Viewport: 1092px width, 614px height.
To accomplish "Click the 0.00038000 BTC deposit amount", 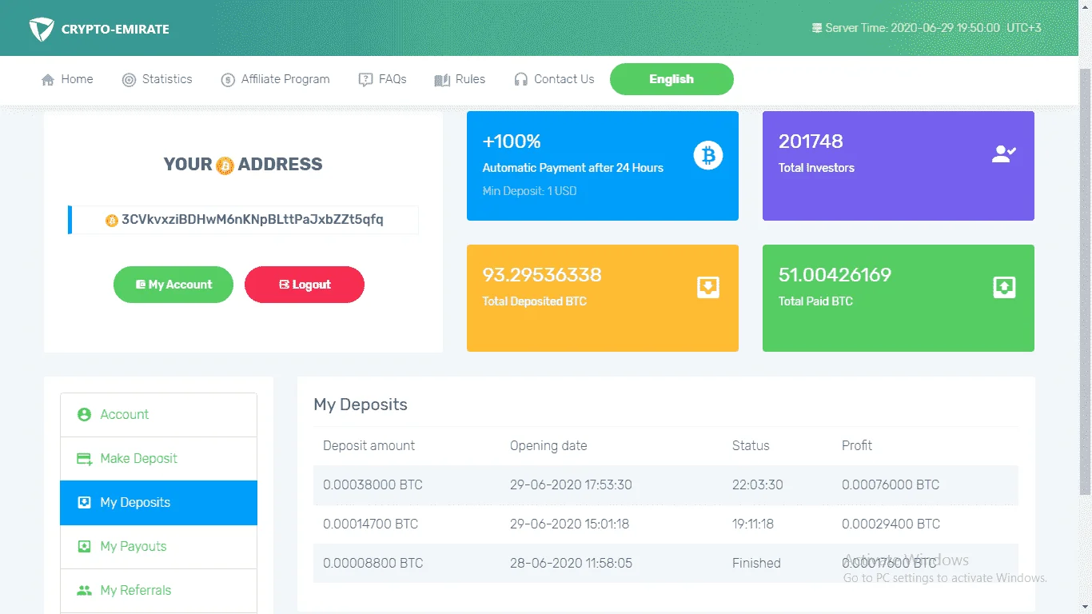I will tap(373, 485).
